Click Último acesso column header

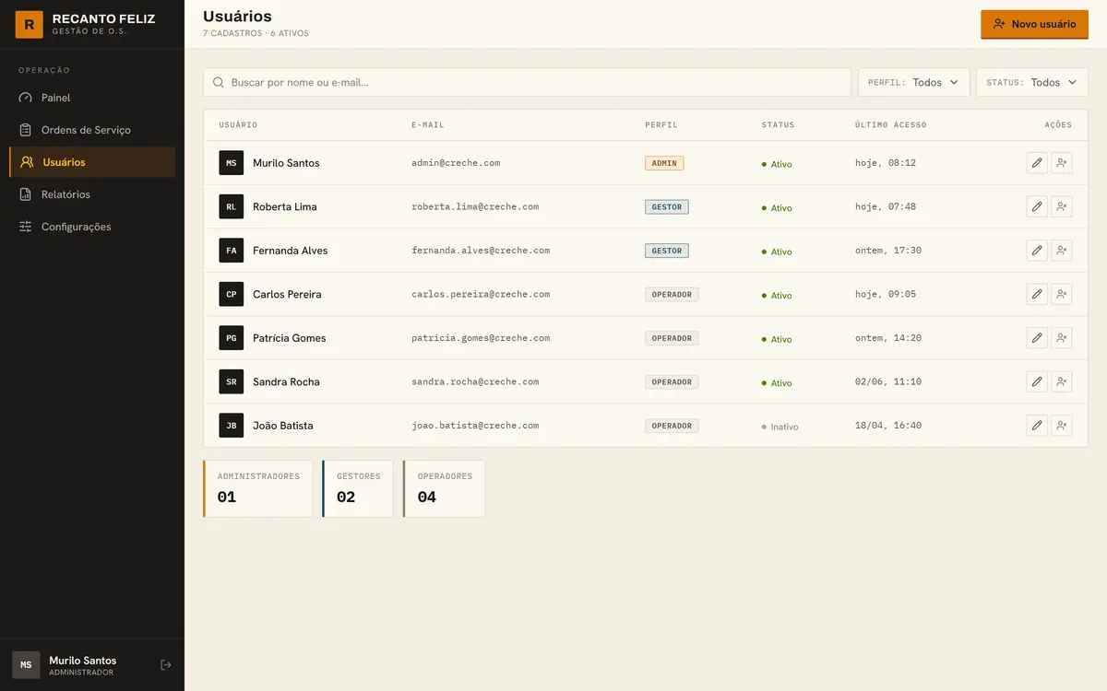tap(891, 125)
